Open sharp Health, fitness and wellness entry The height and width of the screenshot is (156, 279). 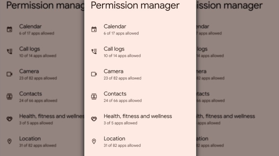coord(138,116)
